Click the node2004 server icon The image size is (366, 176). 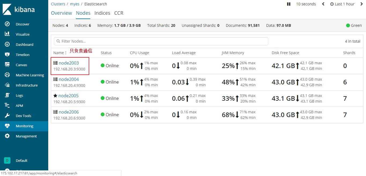(55, 79)
